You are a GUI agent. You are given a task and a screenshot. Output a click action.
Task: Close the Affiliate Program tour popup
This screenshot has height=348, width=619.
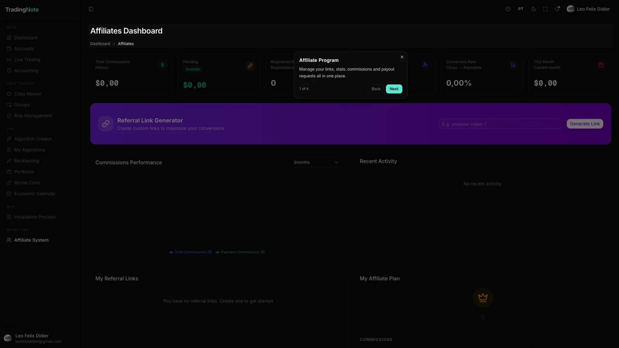click(x=402, y=57)
